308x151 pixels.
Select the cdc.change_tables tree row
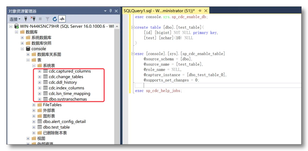coord(66,77)
